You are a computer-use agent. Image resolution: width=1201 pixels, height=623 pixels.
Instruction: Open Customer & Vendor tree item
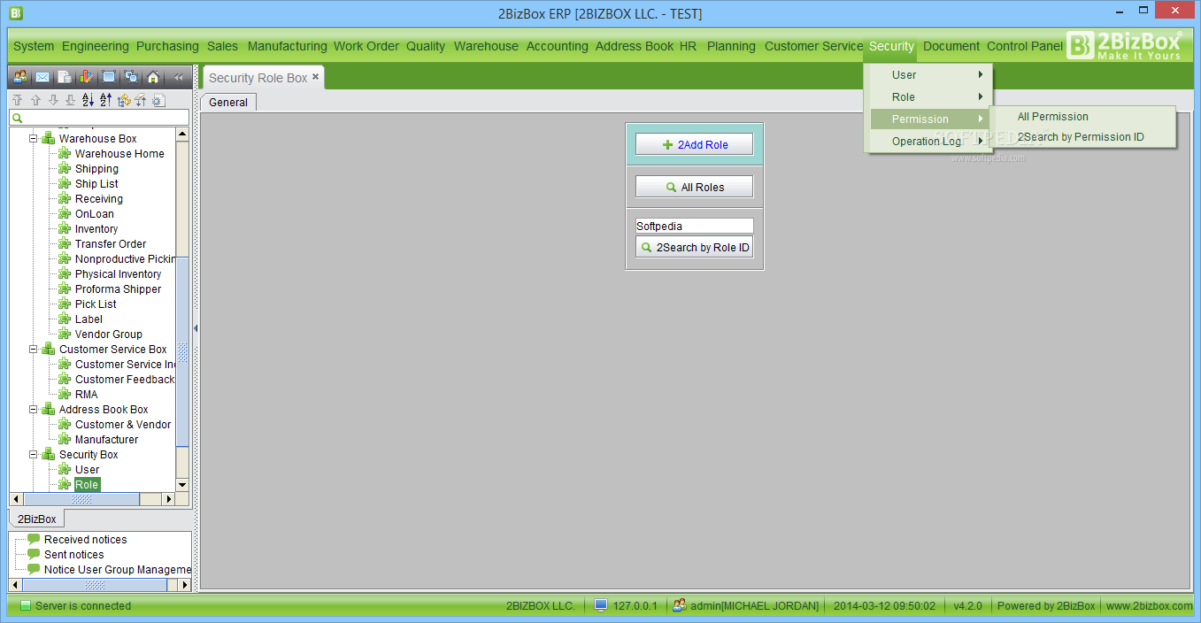[123, 425]
